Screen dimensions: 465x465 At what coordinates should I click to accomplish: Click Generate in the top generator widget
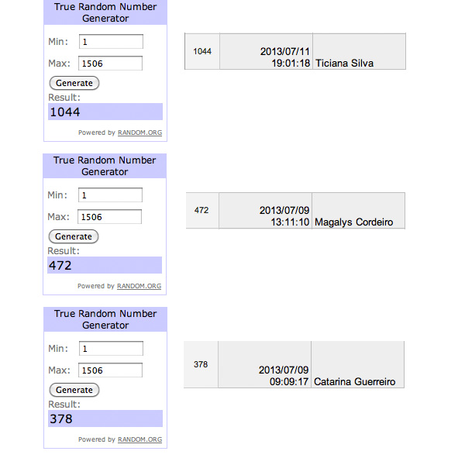pos(74,83)
